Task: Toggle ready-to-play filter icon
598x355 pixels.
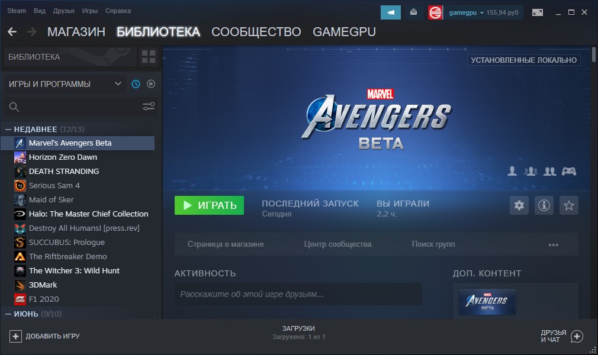Action: [151, 84]
